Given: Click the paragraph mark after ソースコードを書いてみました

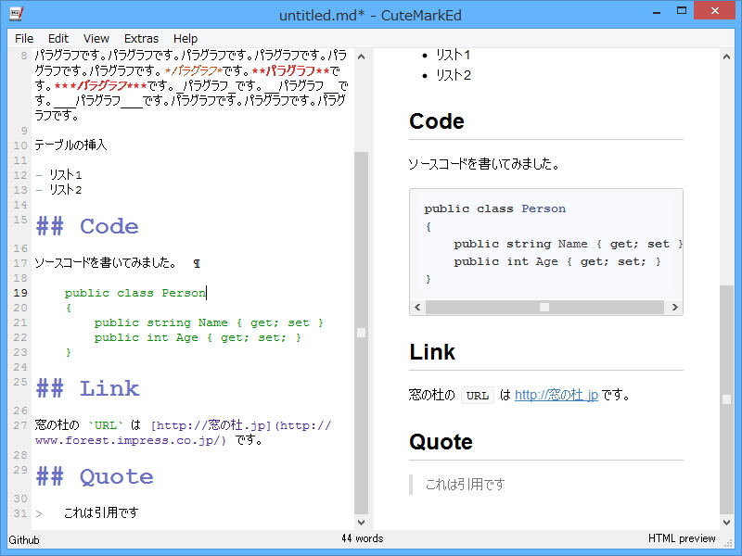Looking at the screenshot, I should pyautogui.click(x=196, y=262).
